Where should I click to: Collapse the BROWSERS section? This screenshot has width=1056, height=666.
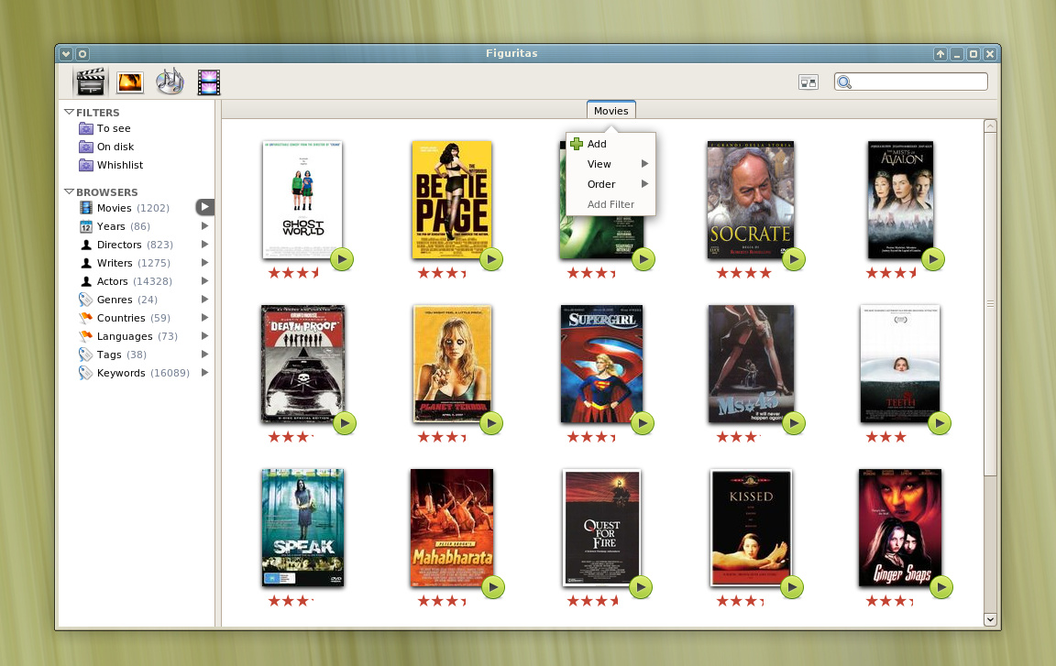pos(69,191)
